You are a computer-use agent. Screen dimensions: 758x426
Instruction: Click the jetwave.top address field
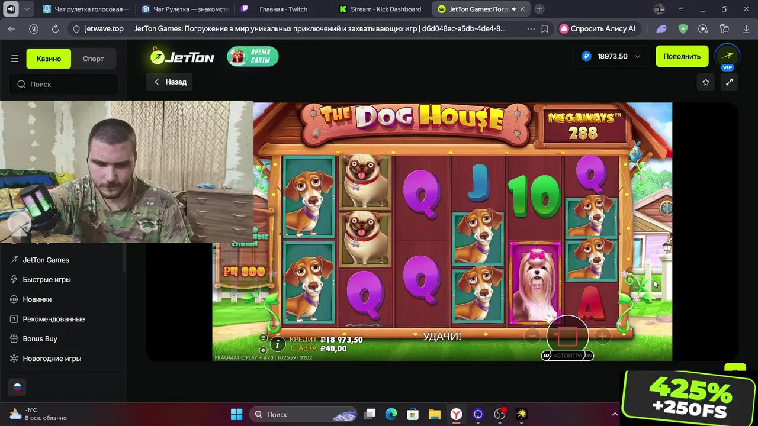[x=104, y=28]
